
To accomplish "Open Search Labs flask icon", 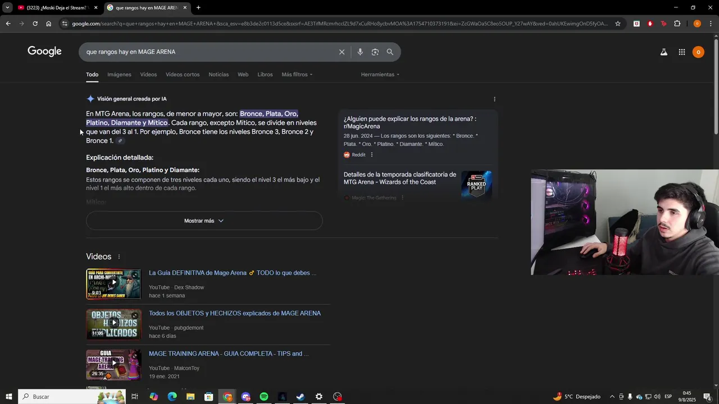I will pos(663,52).
